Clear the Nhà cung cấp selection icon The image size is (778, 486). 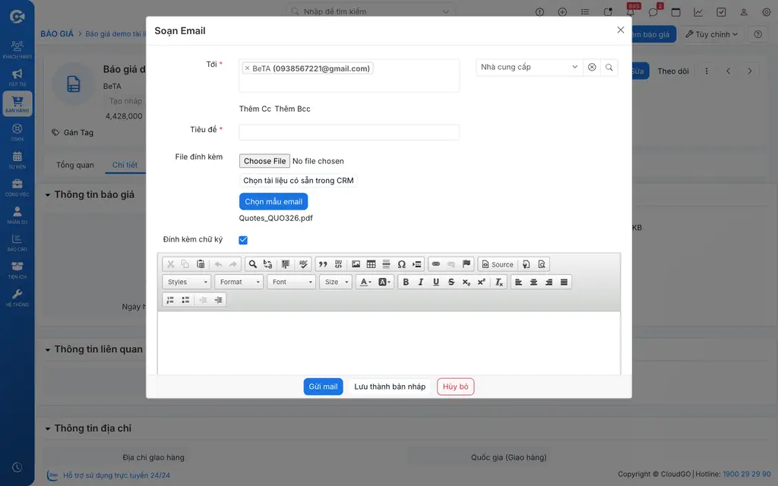point(592,68)
